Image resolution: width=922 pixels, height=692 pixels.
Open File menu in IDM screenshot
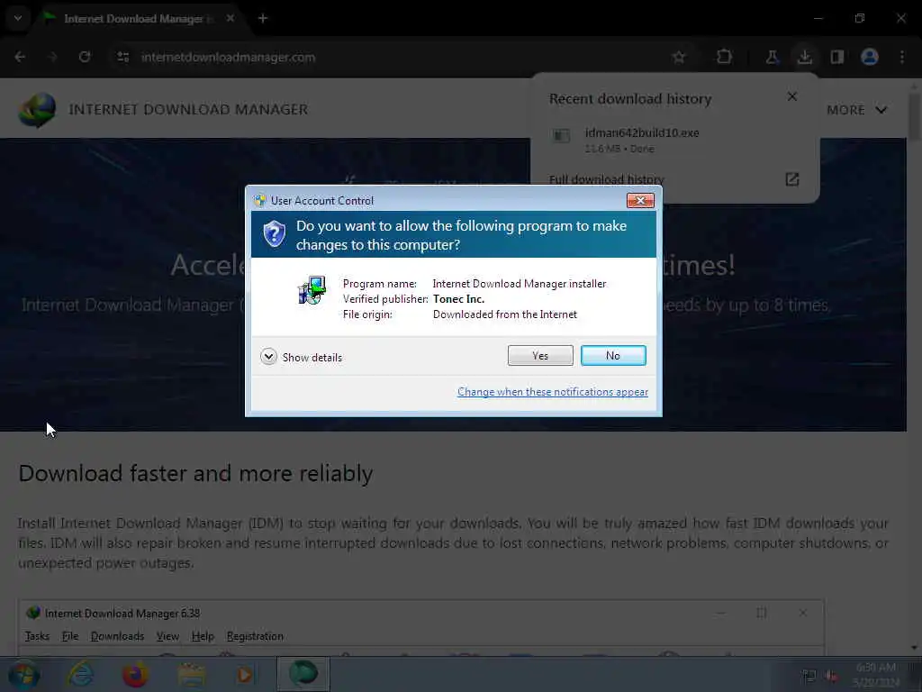click(x=70, y=636)
